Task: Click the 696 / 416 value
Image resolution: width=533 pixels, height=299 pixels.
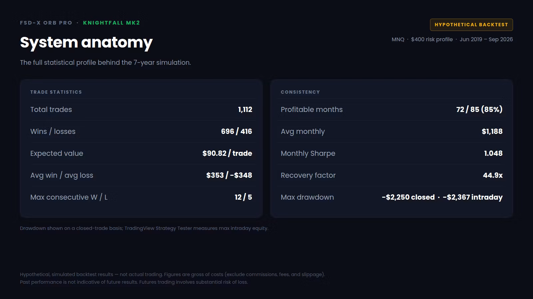Action: tap(237, 132)
